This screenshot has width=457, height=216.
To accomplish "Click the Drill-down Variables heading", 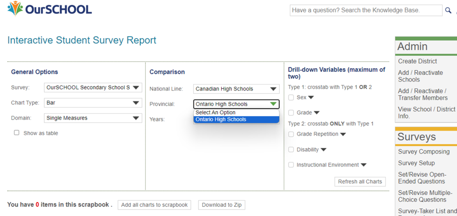I will pos(337,73).
